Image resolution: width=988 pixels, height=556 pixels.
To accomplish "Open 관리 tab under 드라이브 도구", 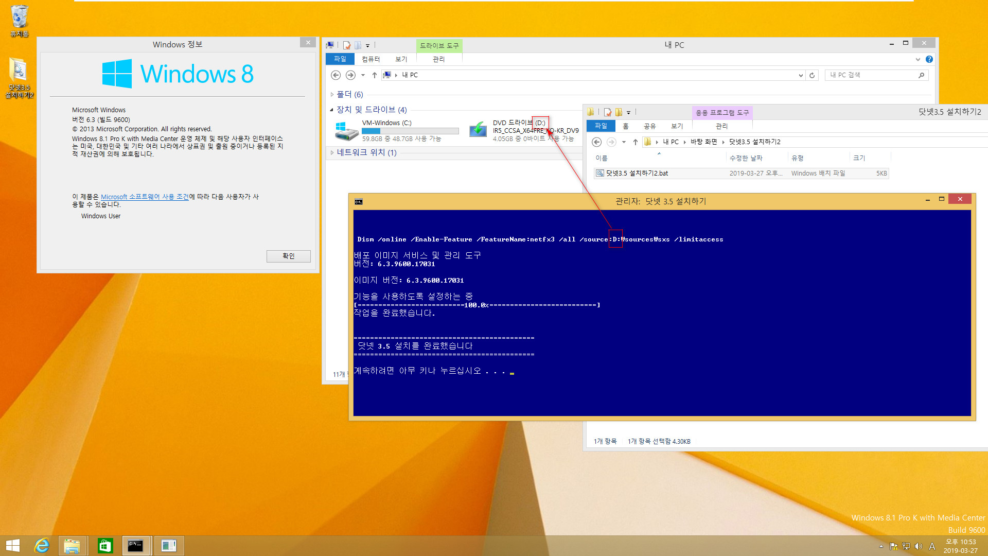I will click(x=438, y=59).
